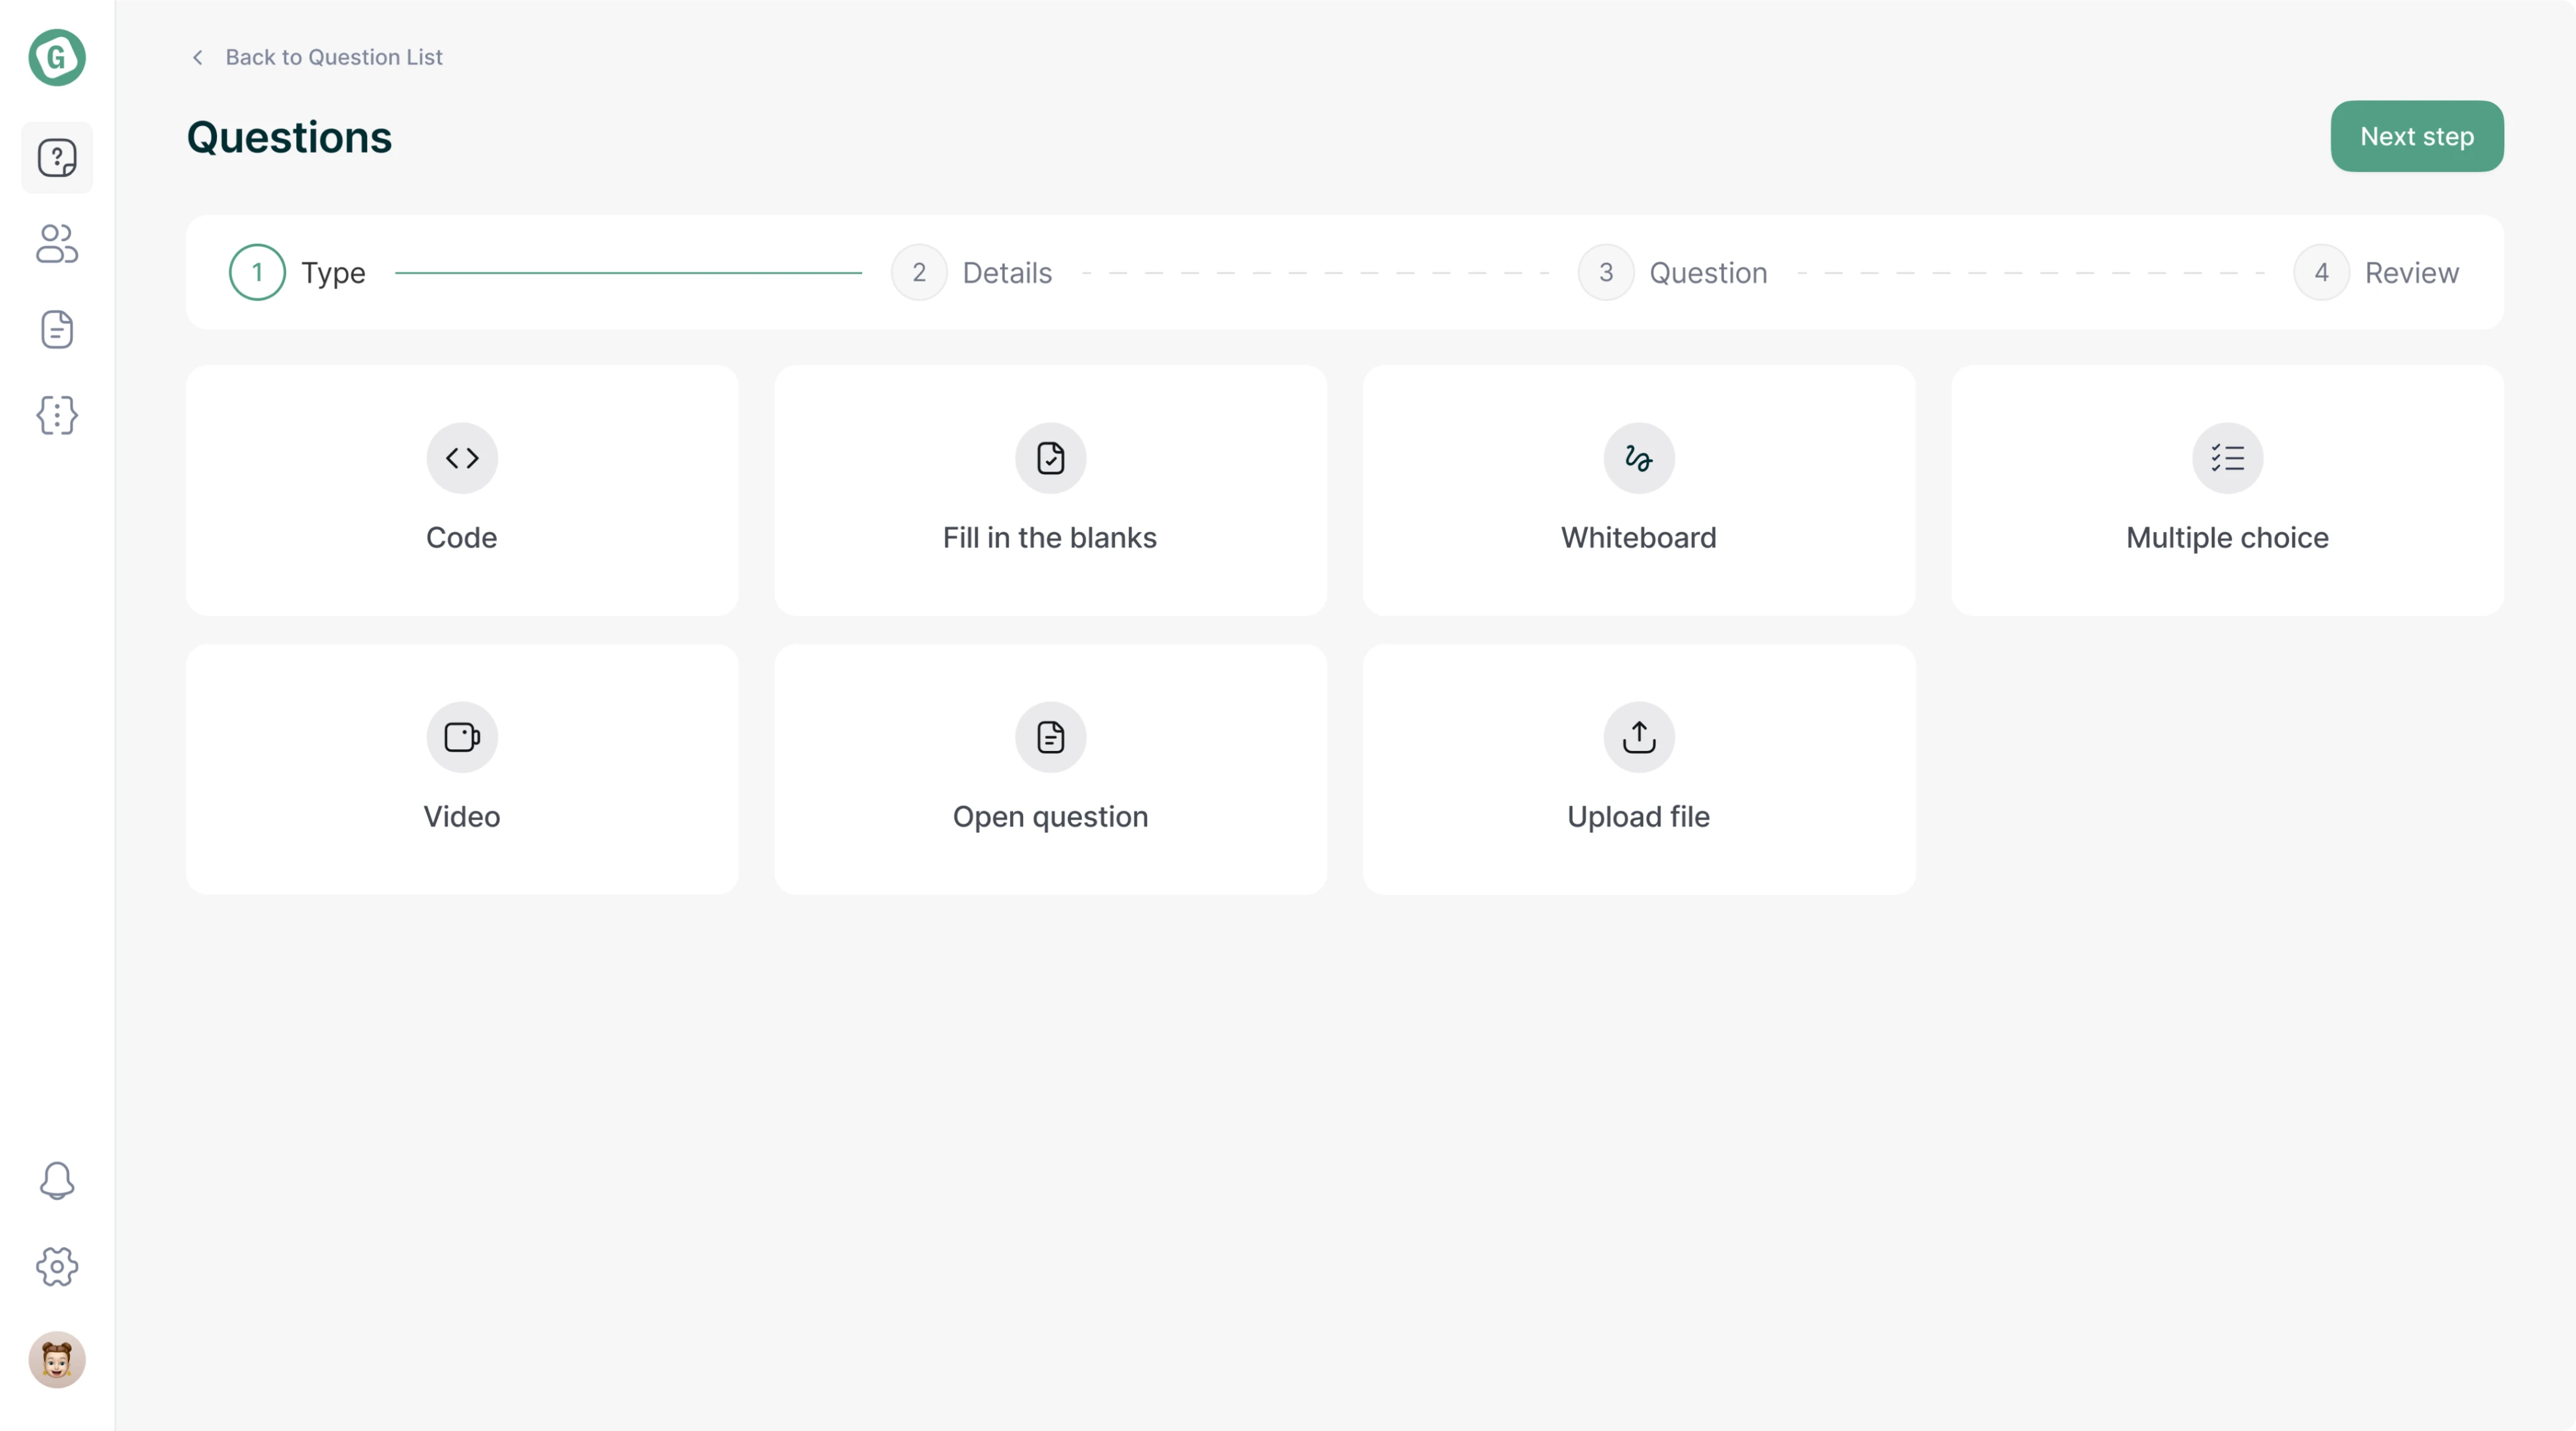
Task: Open the notifications bell
Action: click(x=57, y=1180)
